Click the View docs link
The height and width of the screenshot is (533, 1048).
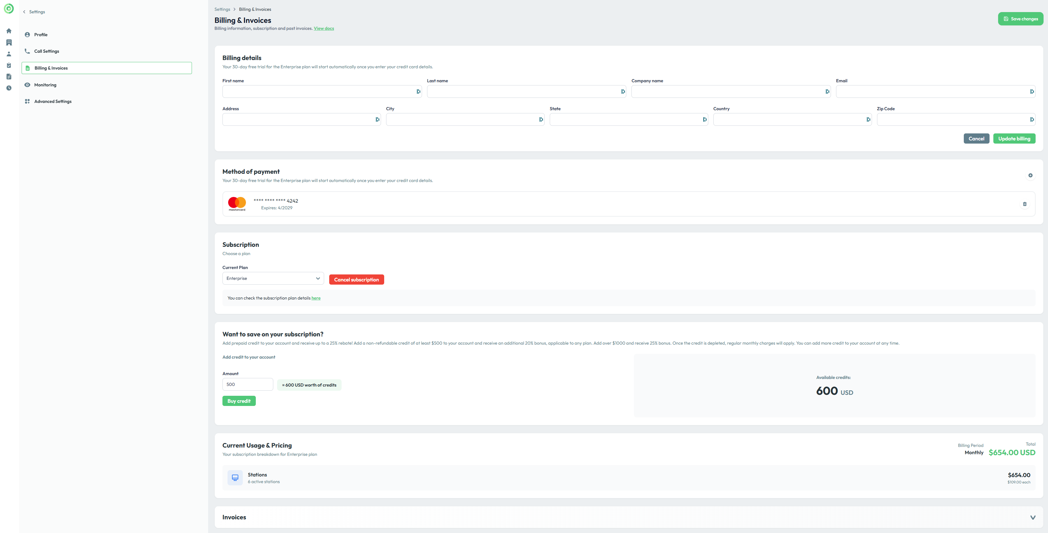pyautogui.click(x=323, y=29)
